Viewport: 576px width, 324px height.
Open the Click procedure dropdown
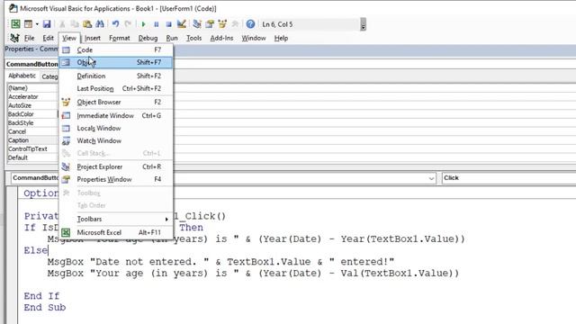[508, 178]
